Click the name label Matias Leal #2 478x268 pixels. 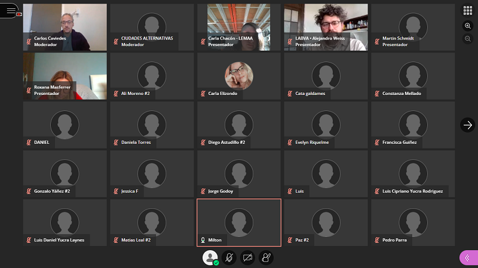click(x=136, y=240)
